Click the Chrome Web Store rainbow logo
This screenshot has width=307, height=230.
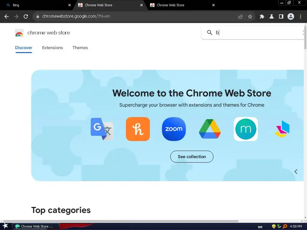(x=19, y=33)
